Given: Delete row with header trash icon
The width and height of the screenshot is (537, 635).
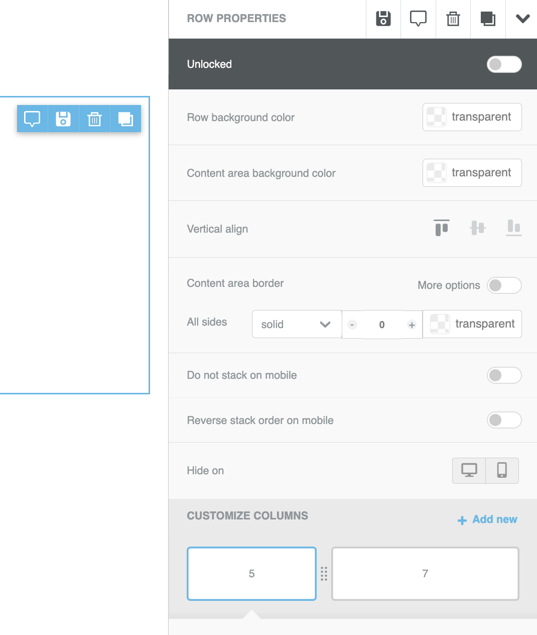Looking at the screenshot, I should pyautogui.click(x=453, y=19).
